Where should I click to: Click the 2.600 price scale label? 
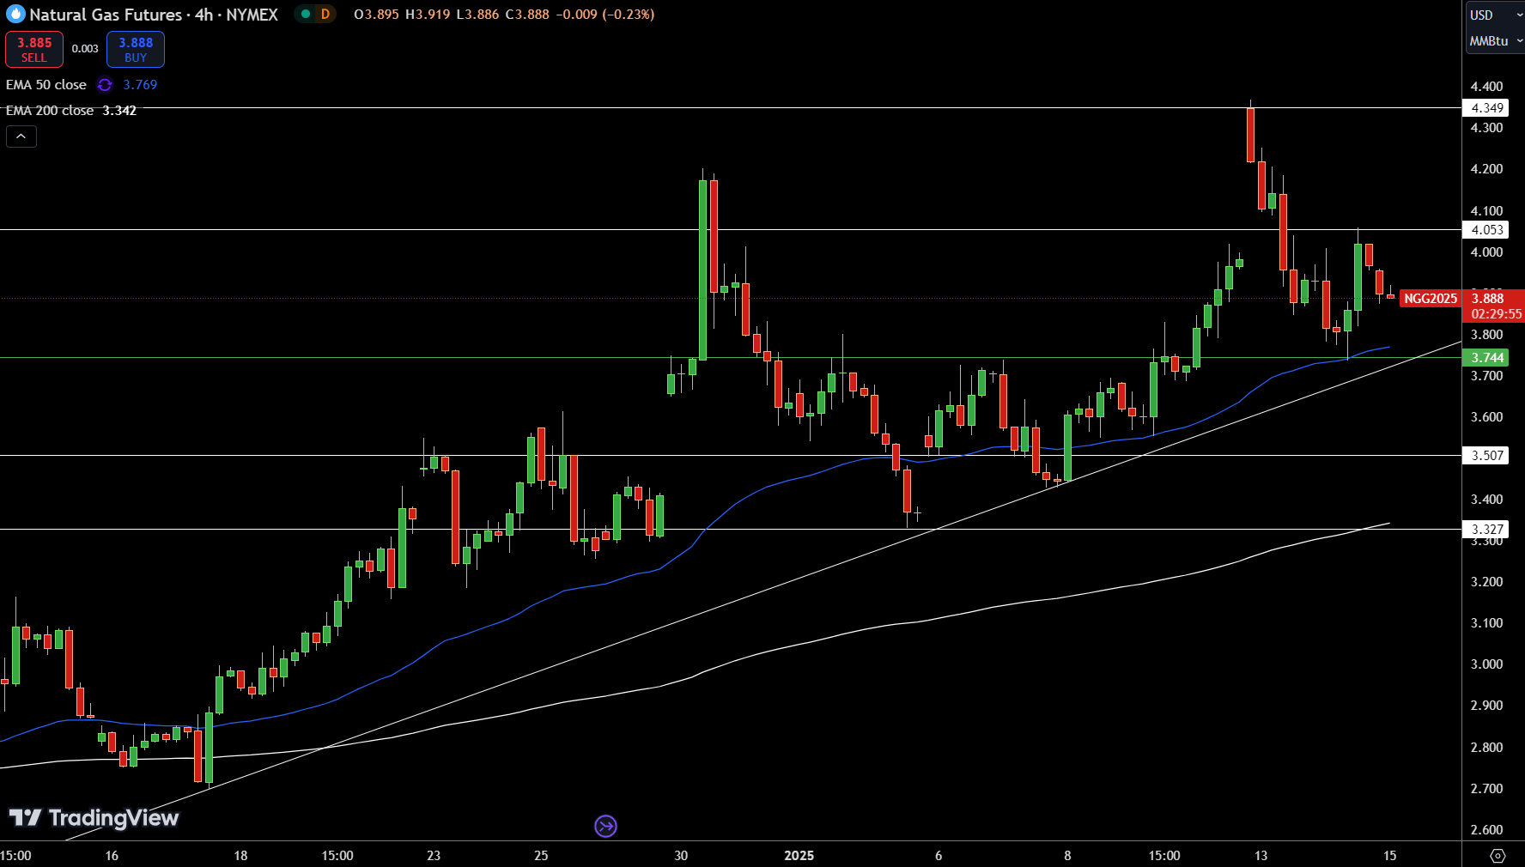tap(1486, 830)
